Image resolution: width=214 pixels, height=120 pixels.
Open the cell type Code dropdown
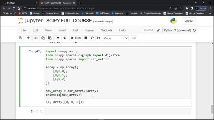pyautogui.click(x=116, y=38)
